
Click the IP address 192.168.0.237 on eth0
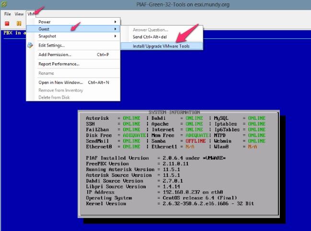coord(193,192)
